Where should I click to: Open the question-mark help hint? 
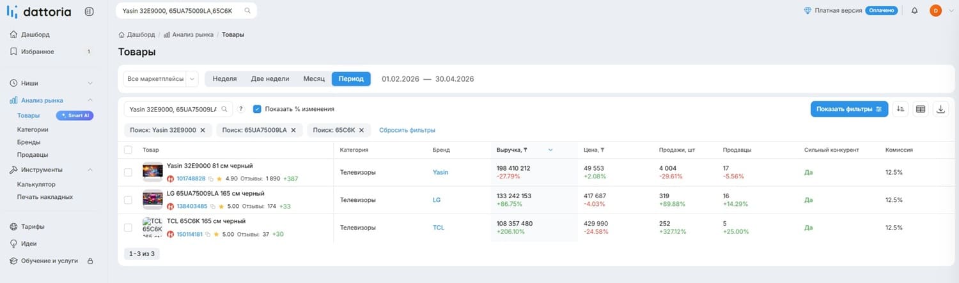click(241, 109)
